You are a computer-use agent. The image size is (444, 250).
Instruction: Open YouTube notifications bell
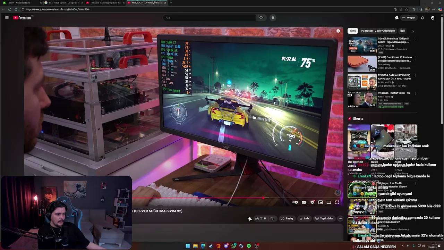[x=422, y=18]
